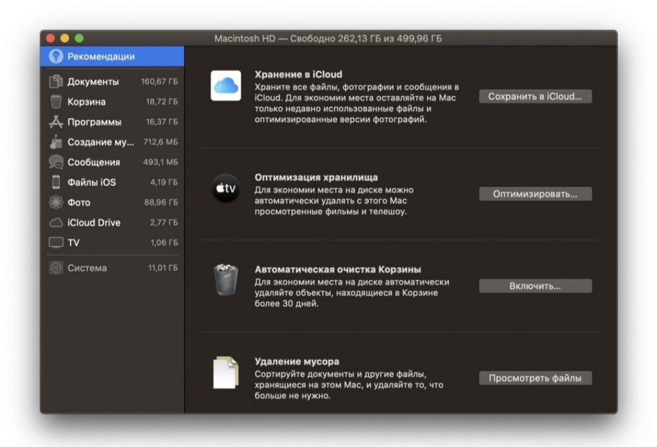Select Рекомендации in the sidebar
The width and height of the screenshot is (657, 447).
[113, 56]
